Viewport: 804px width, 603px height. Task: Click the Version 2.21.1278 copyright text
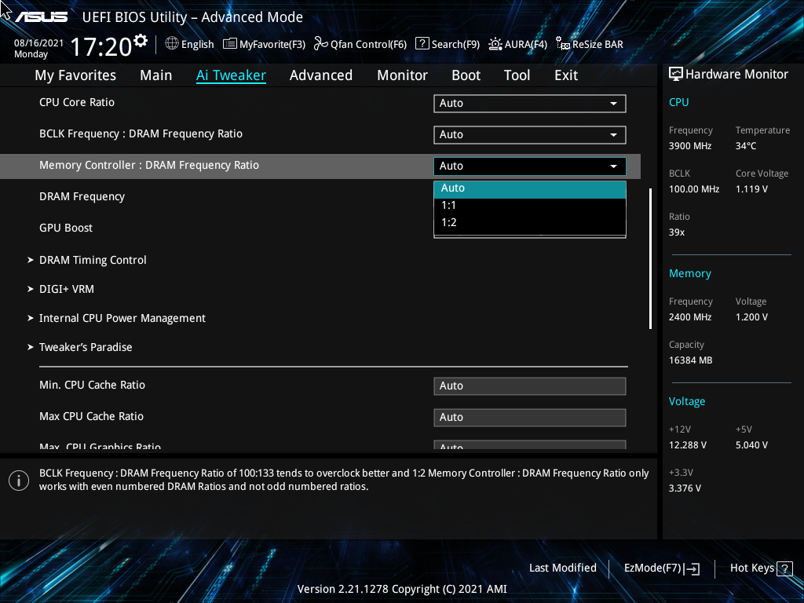[x=402, y=589]
